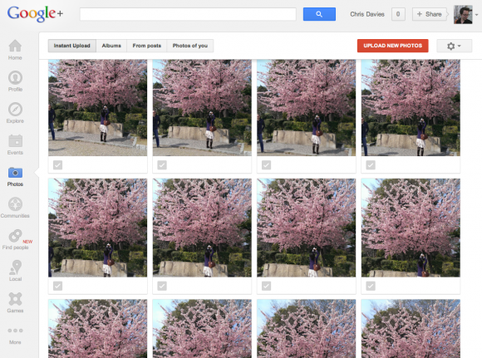Open fourth thumbnail in bottom row
482x358 pixels.
click(x=411, y=329)
